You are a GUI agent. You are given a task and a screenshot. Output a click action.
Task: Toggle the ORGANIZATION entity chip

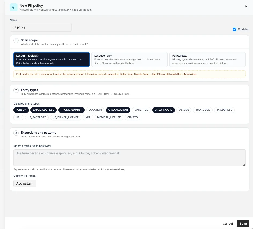click(x=118, y=110)
